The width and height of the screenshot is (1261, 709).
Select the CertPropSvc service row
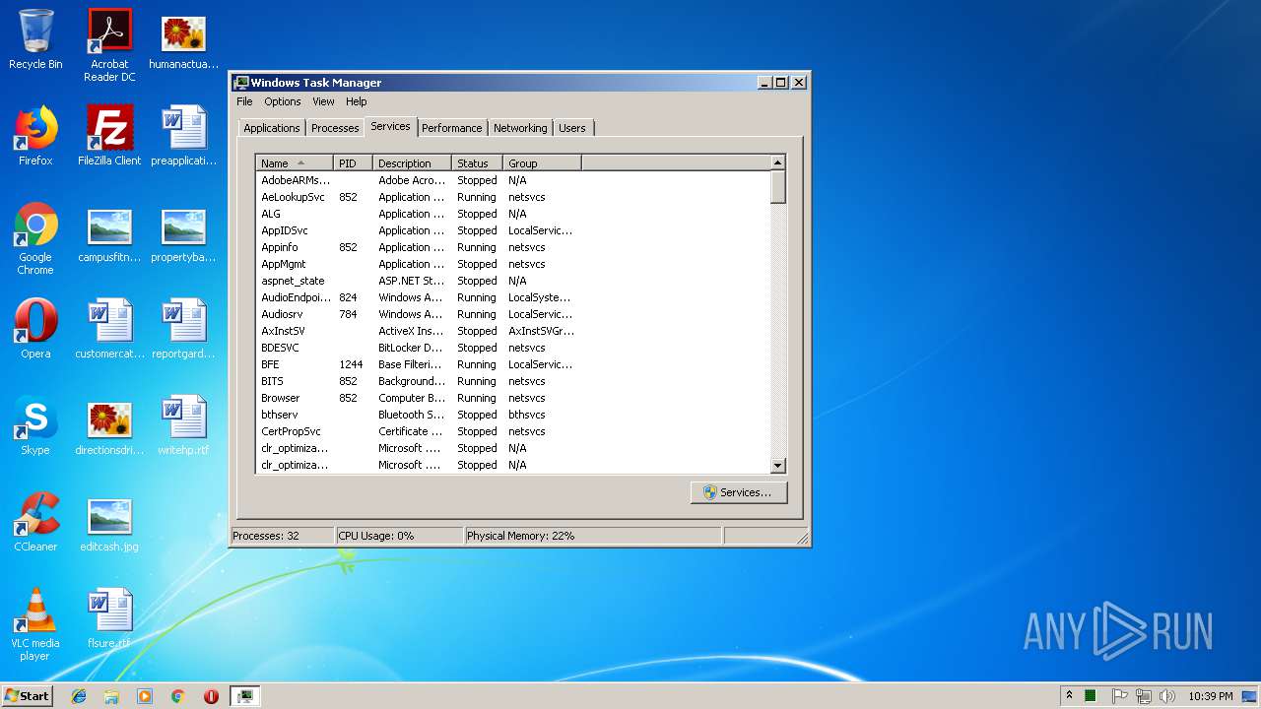512,431
